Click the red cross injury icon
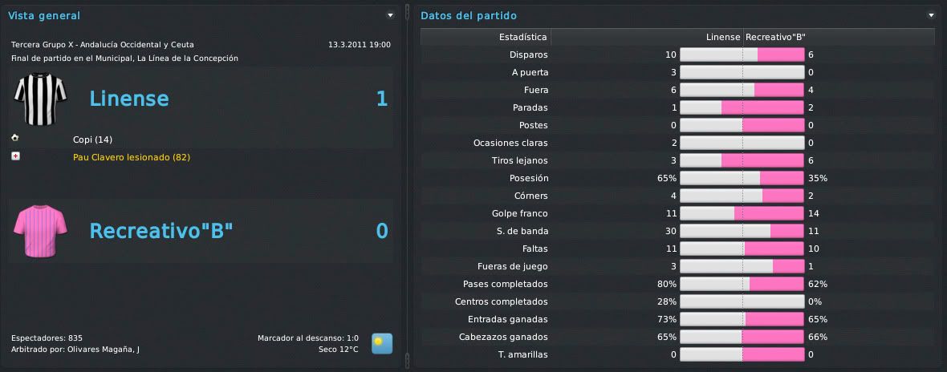The image size is (947, 372). point(16,156)
